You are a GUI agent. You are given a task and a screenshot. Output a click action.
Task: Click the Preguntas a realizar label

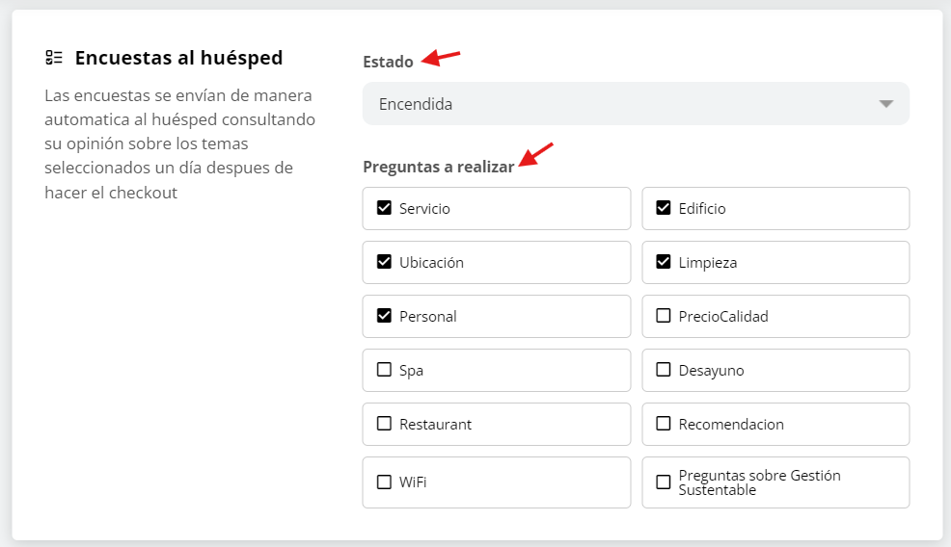pyautogui.click(x=438, y=167)
